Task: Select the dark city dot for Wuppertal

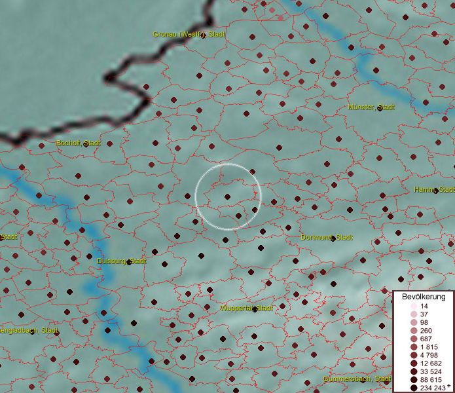Action: tap(255, 310)
